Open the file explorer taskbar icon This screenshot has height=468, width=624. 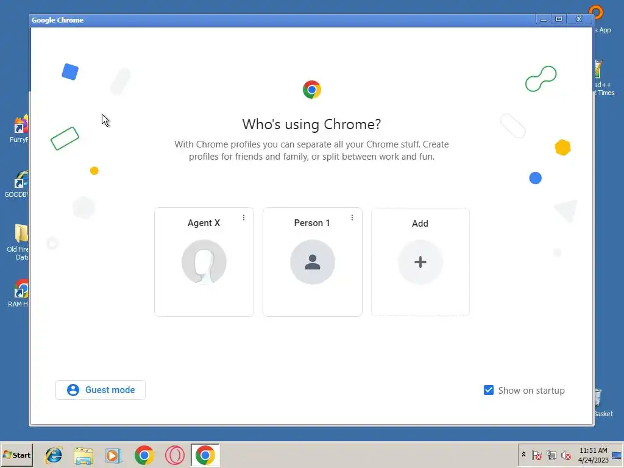click(83, 455)
